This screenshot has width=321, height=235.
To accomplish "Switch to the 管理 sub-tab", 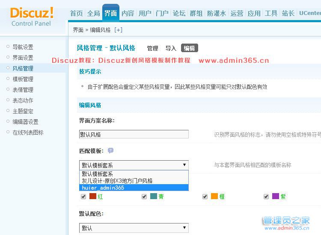I will tap(152, 48).
